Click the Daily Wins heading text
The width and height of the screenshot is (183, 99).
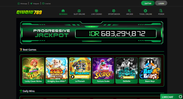pos(29,91)
